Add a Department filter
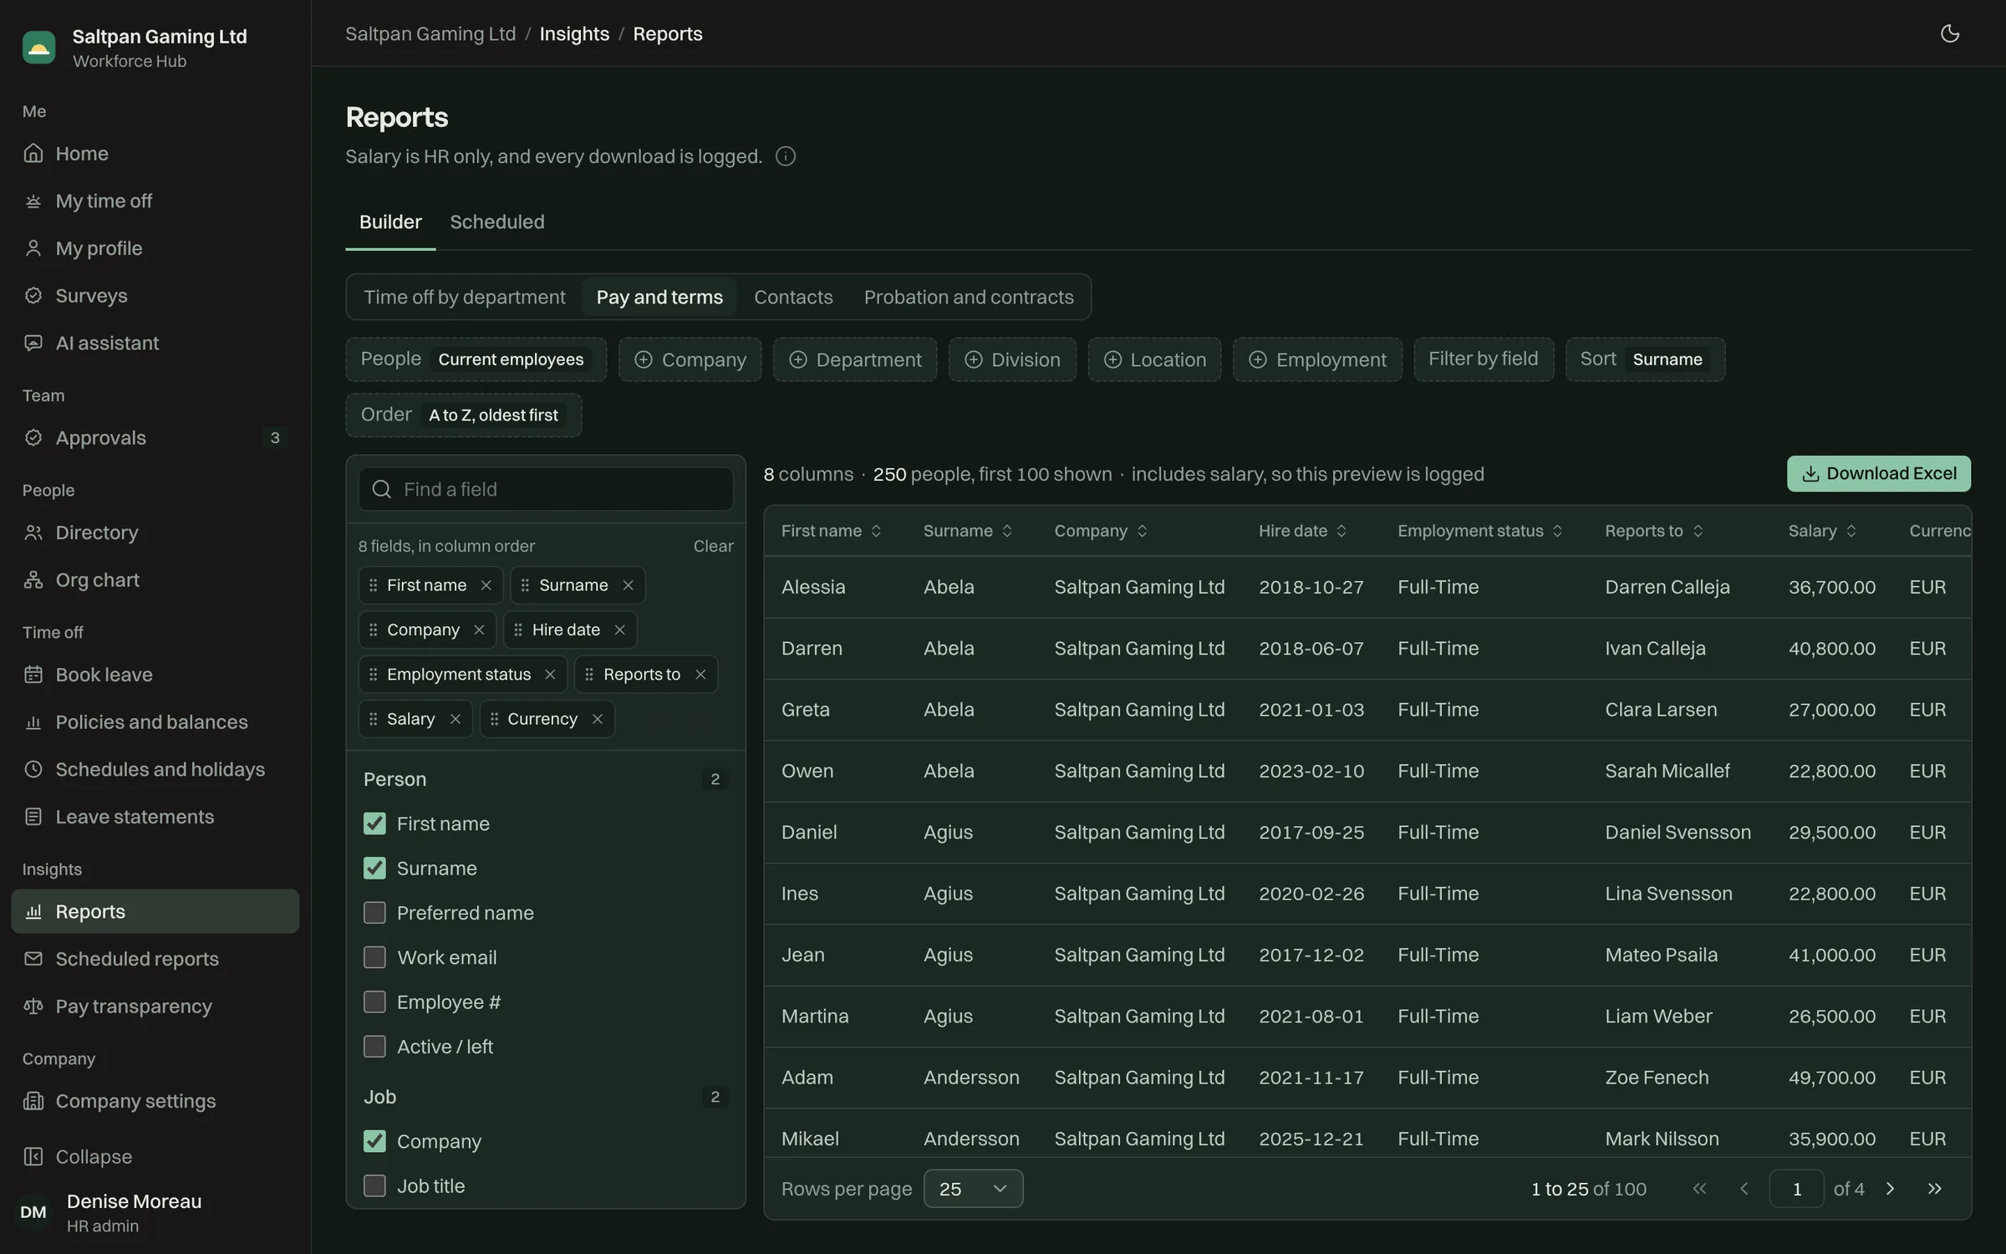2006x1254 pixels. pos(854,359)
